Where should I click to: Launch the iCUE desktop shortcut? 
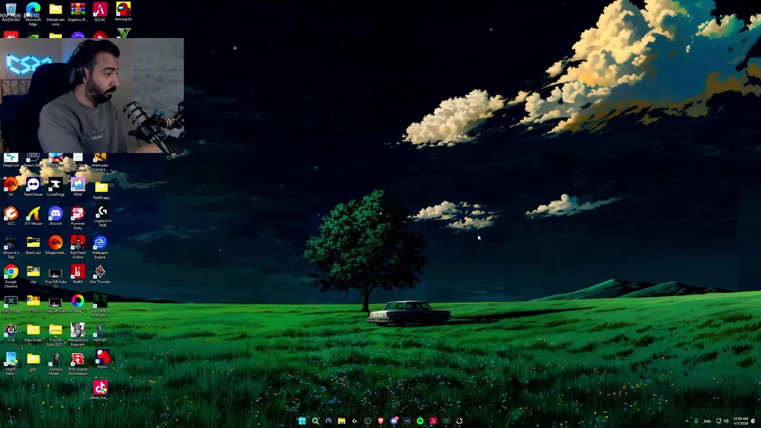tap(11, 333)
